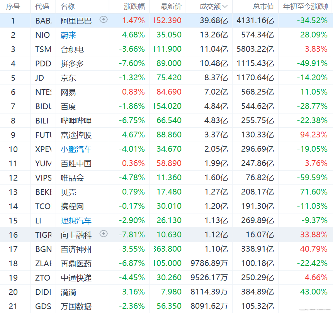The image size is (333, 313).
Task: Click the JD ticker code
Action: coord(39,78)
